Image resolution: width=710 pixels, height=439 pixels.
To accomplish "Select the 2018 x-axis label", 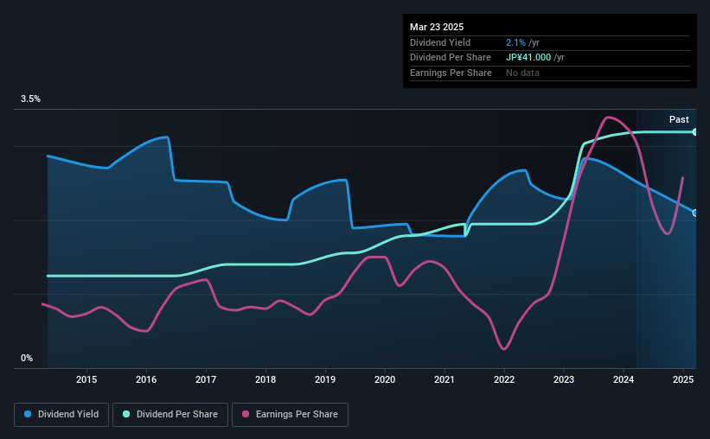I will pos(265,379).
